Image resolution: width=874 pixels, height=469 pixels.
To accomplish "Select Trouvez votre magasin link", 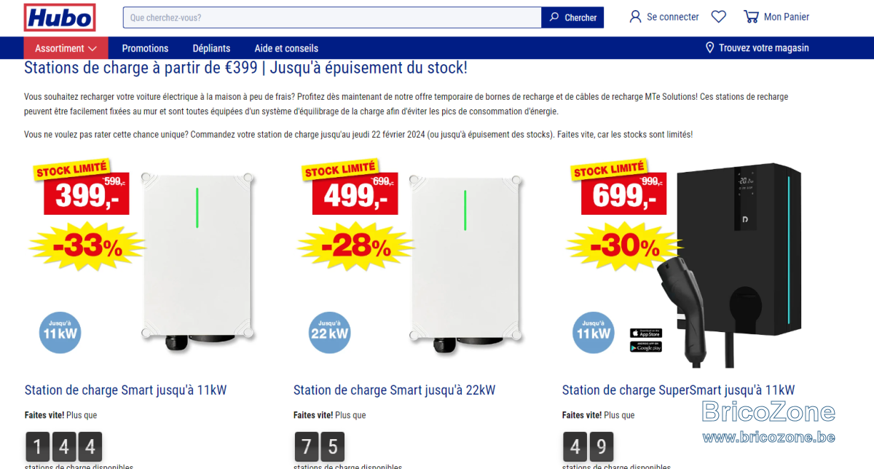I will click(763, 48).
